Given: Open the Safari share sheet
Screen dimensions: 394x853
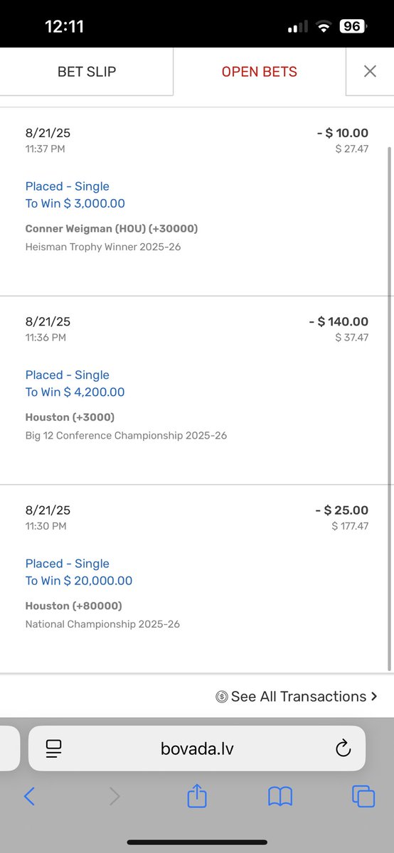Looking at the screenshot, I should 197,795.
